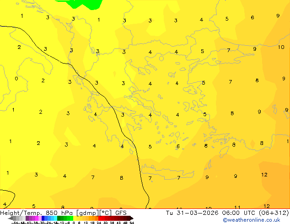Image resolution: width=290 pixels, height=224 pixels.
Task: Click the "GFS" model label
Action: point(121,213)
